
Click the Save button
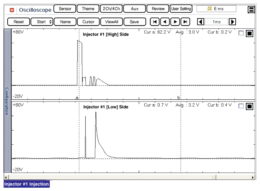[x=134, y=22]
